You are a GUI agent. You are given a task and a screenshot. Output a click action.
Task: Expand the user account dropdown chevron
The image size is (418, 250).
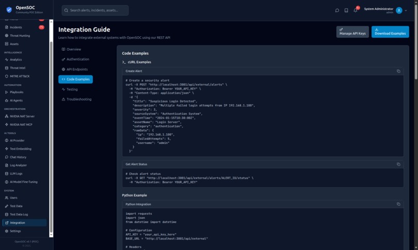point(406,11)
